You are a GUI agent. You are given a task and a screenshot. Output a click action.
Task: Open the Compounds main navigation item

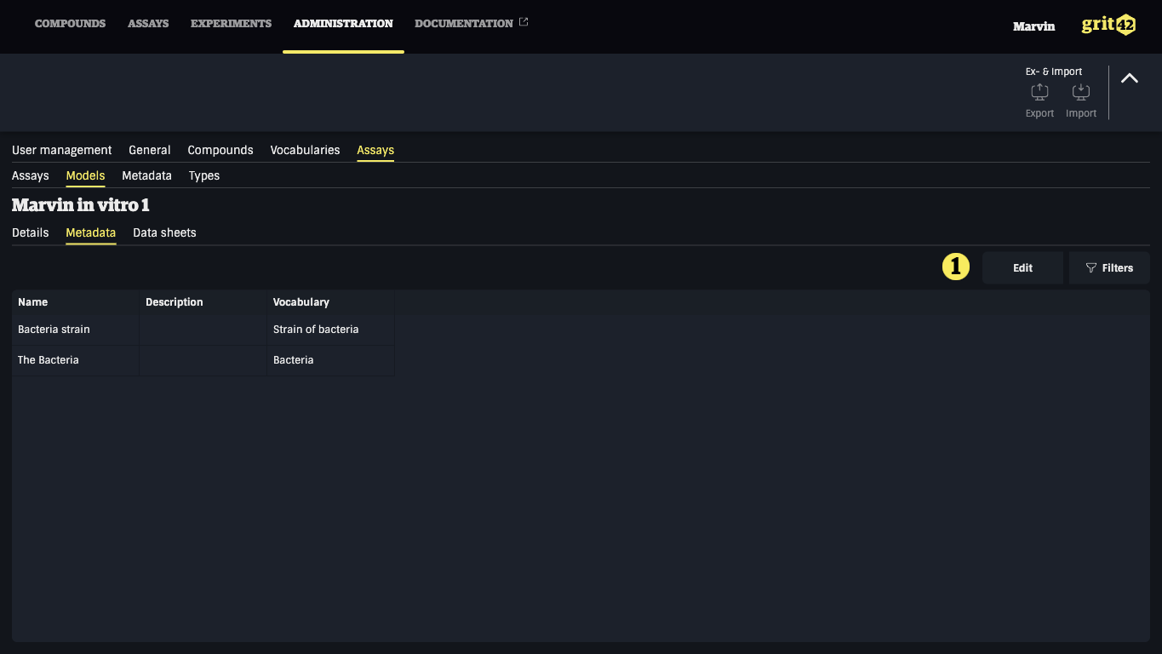[x=70, y=24]
